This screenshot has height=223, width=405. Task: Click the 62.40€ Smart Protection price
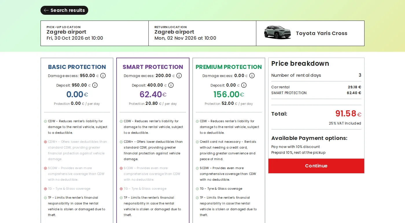153,94
